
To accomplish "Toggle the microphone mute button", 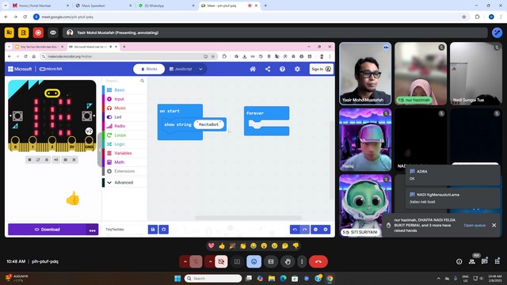I will [196, 261].
